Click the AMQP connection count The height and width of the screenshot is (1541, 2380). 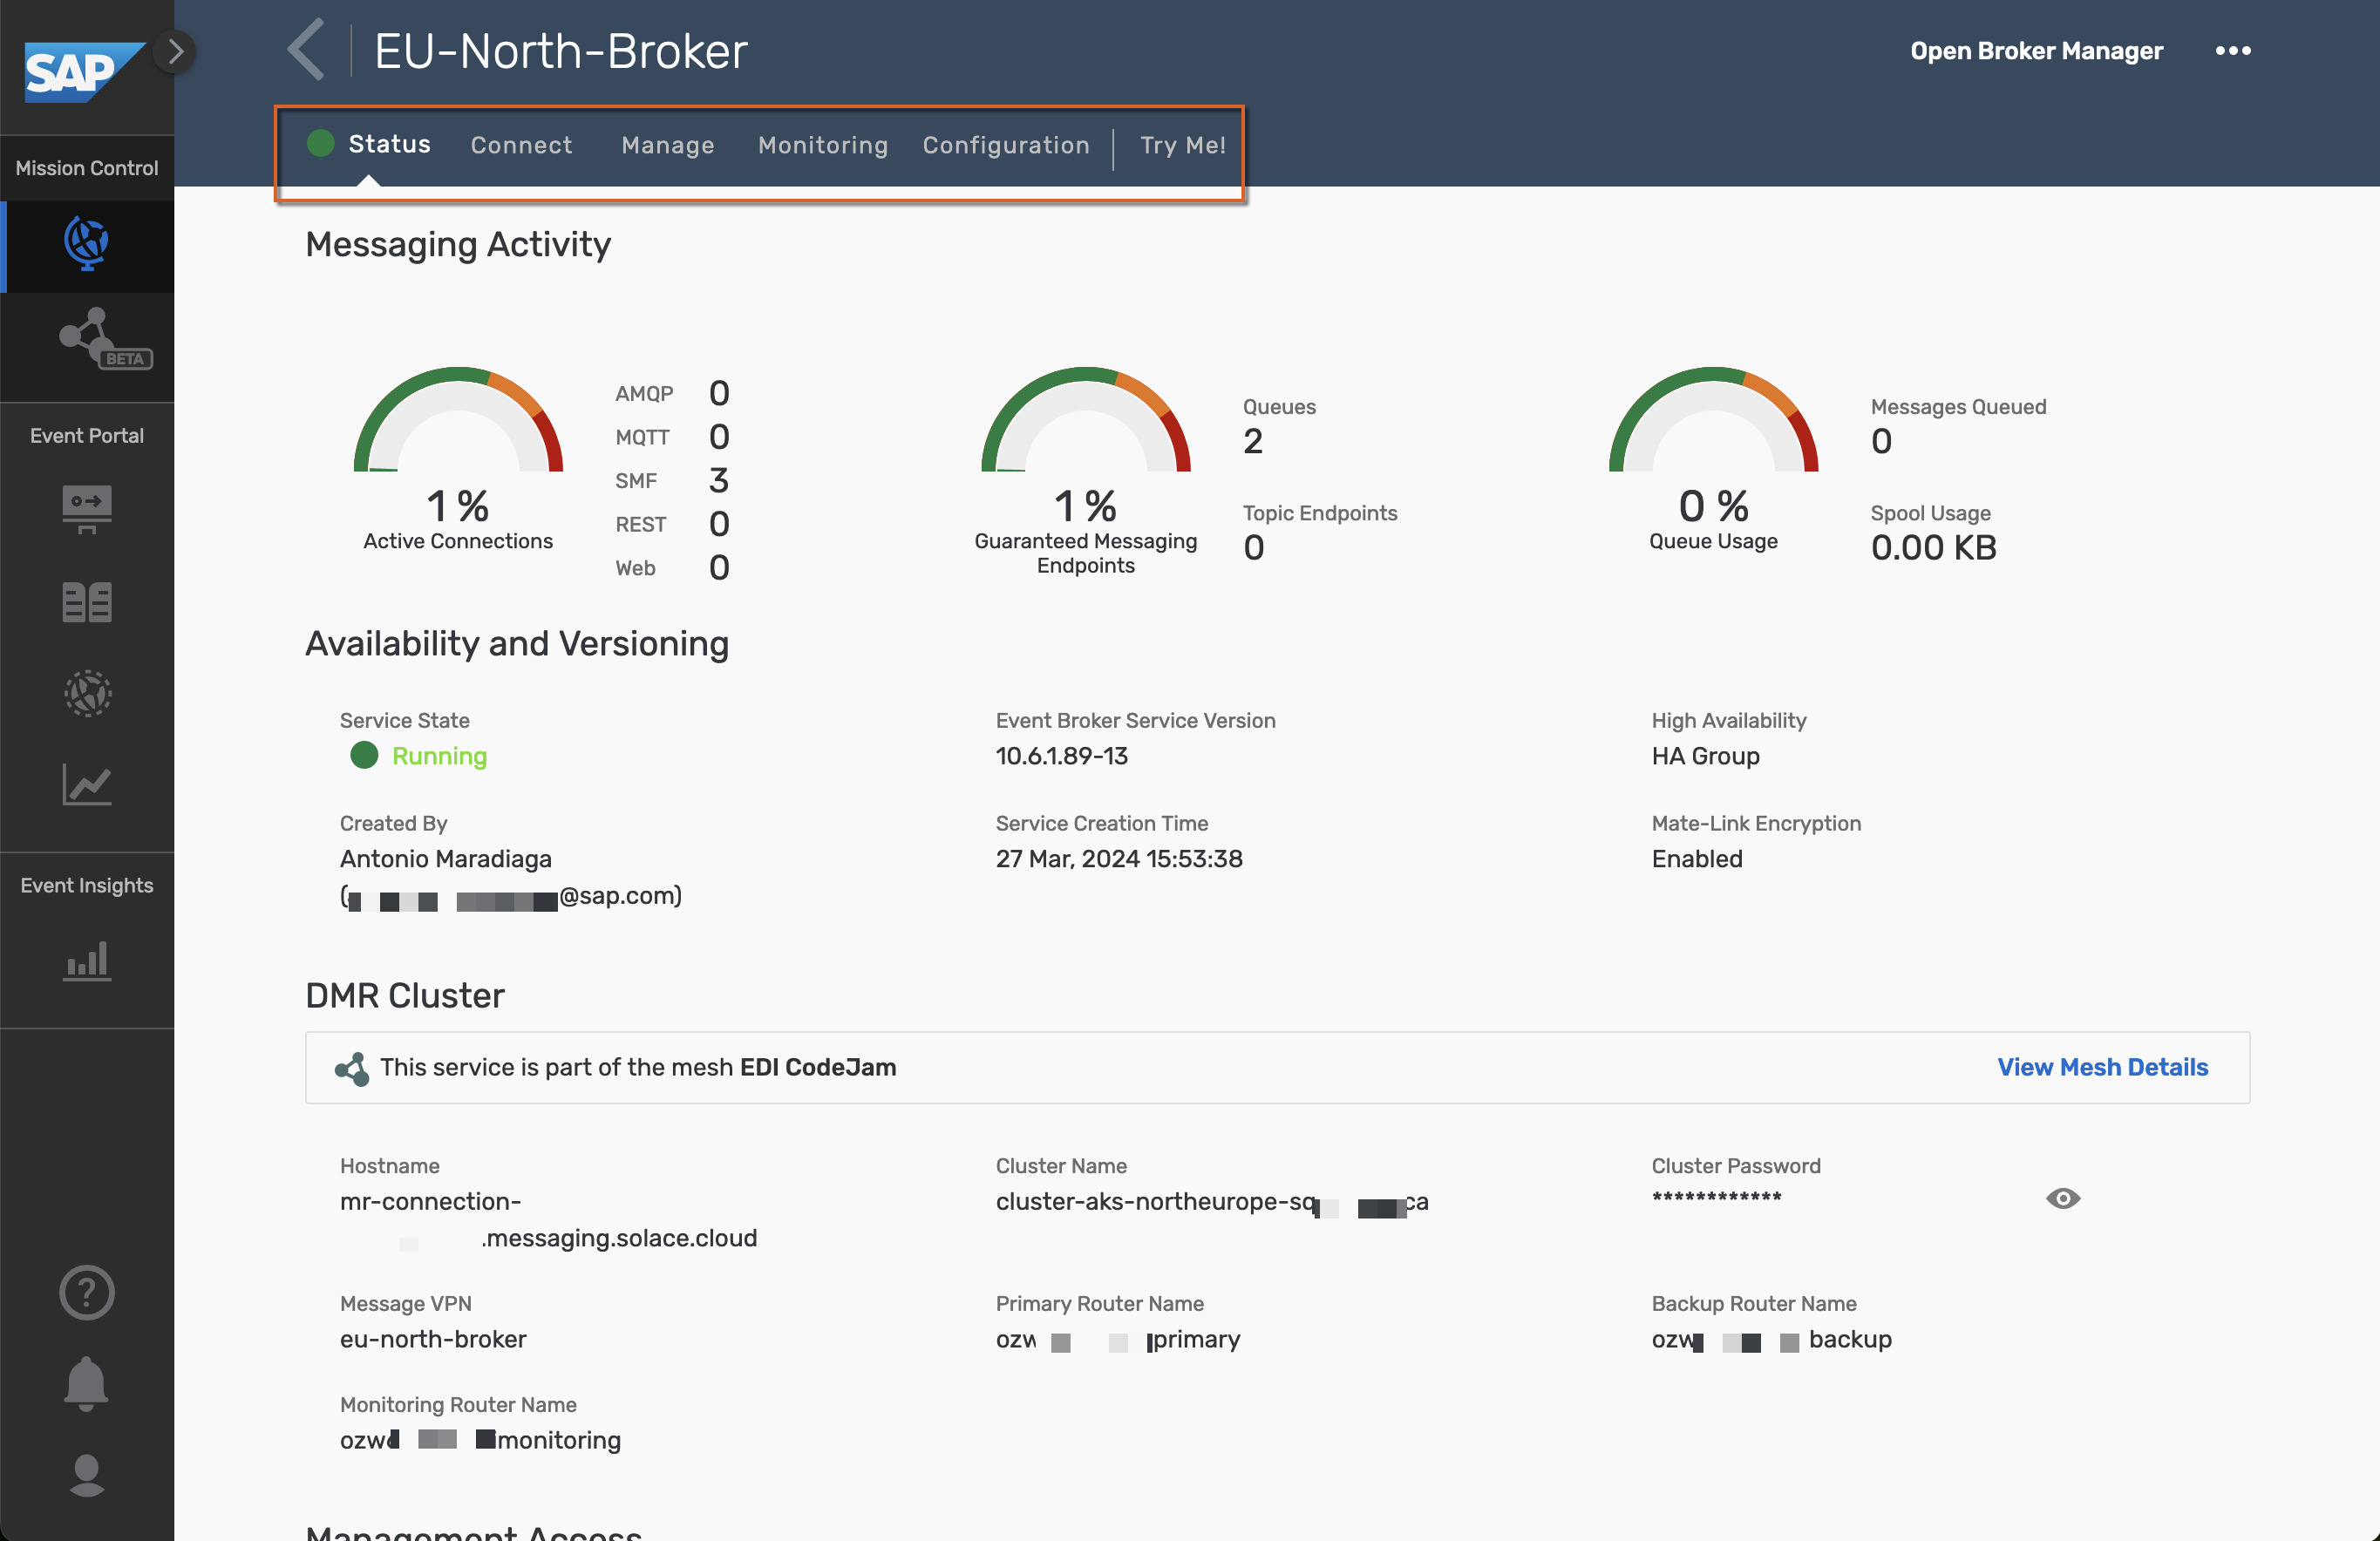click(x=719, y=394)
